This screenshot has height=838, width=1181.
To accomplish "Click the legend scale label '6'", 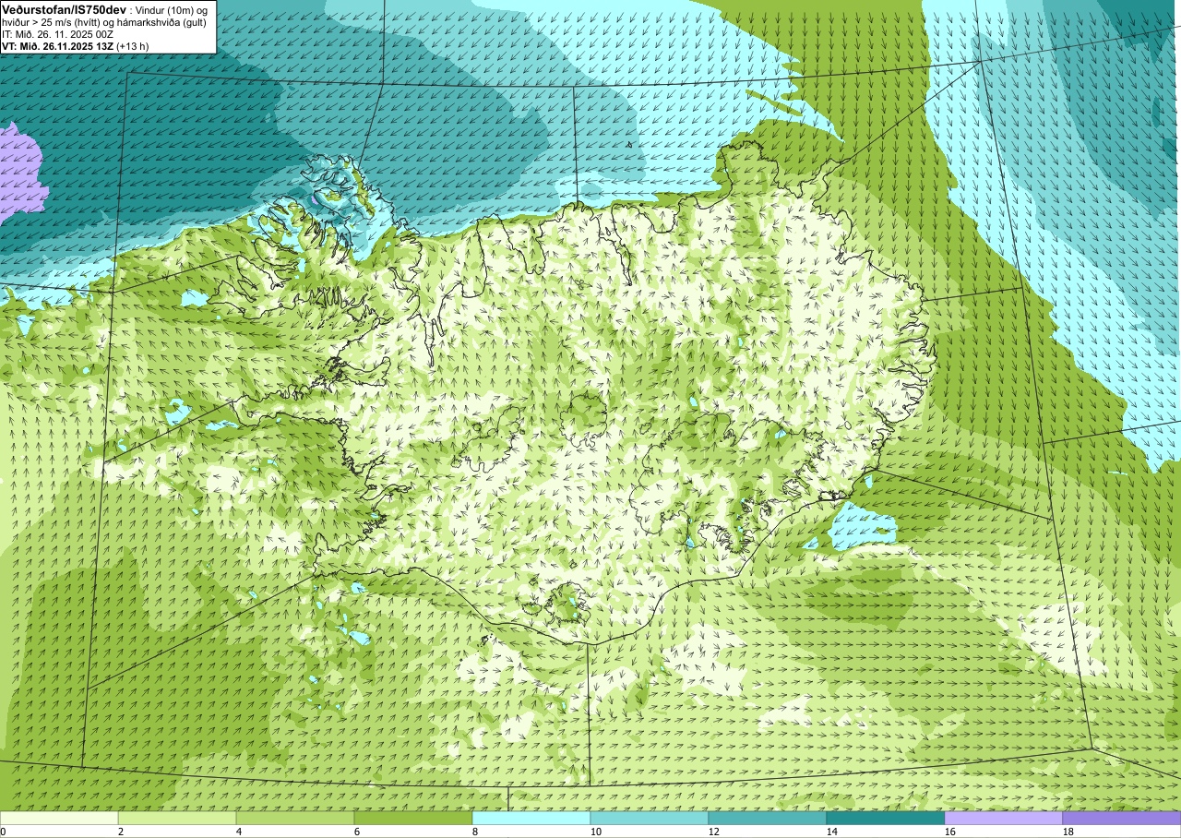I will click(357, 832).
